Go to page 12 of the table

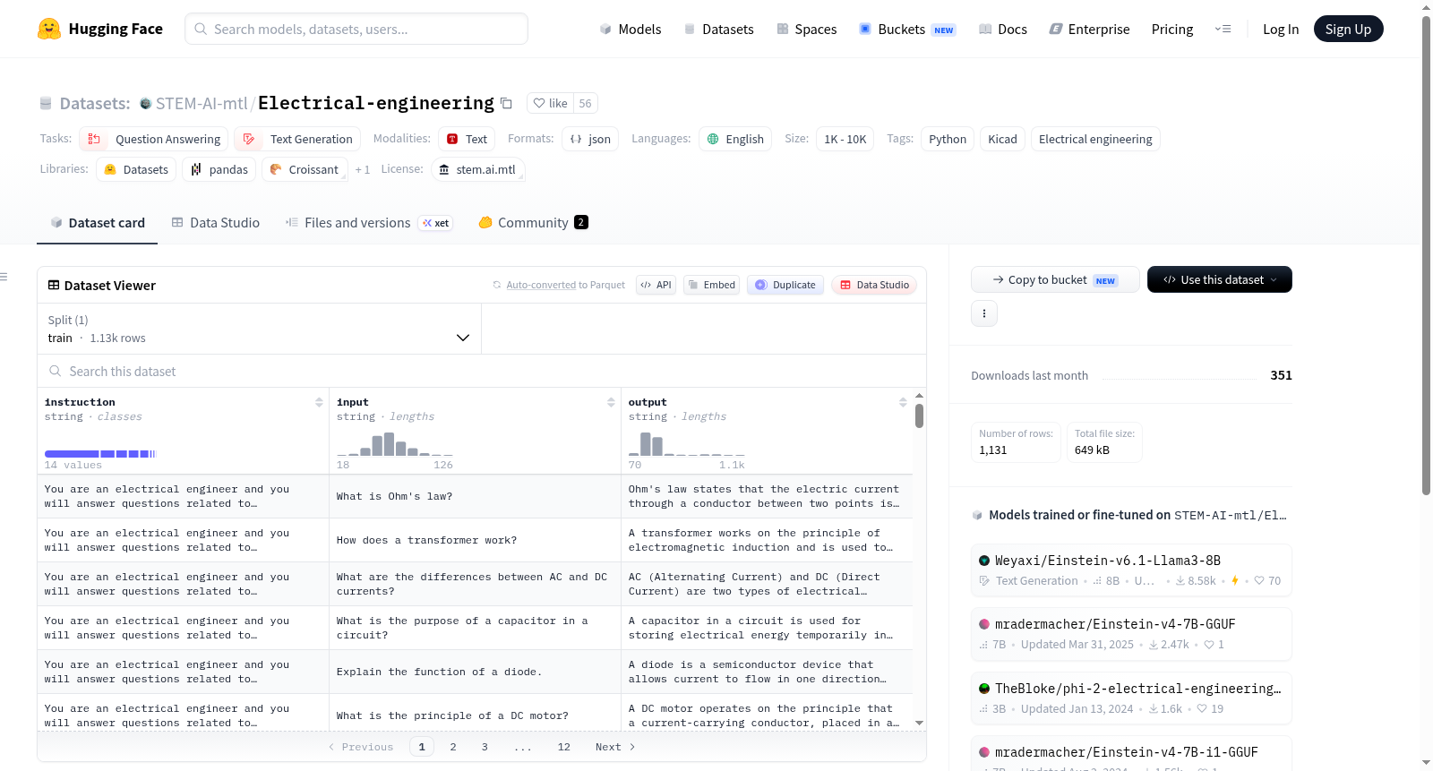pos(564,747)
